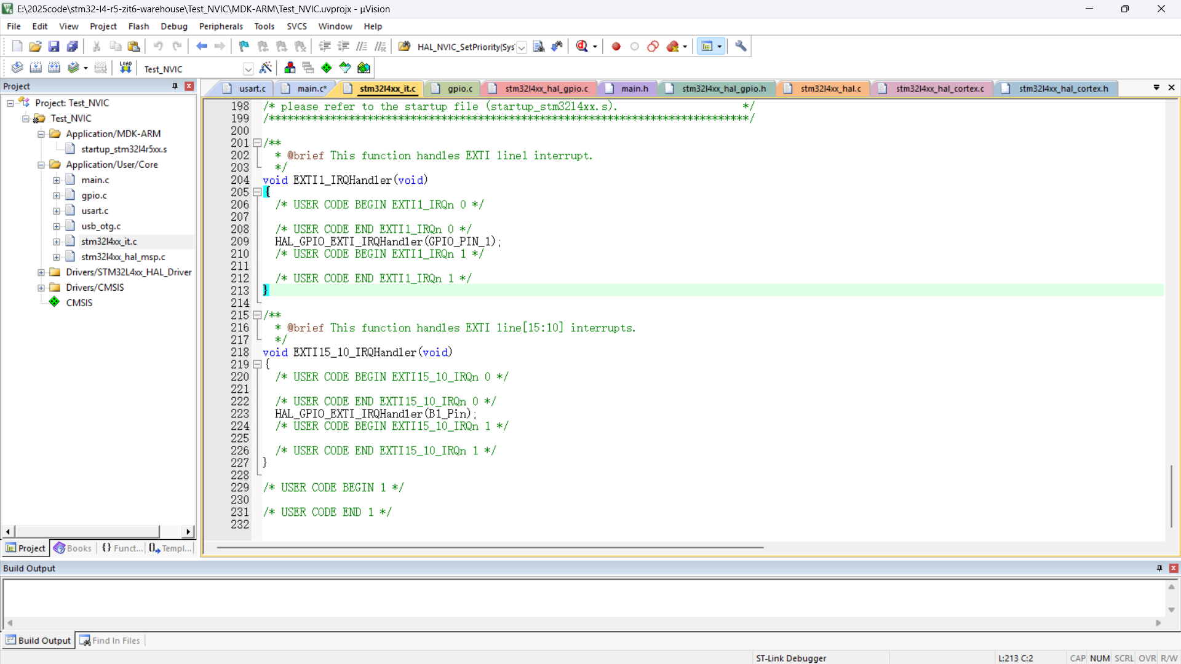Click the Manage Run-Time Environment green diamond icon
Image resolution: width=1181 pixels, height=664 pixels.
click(x=327, y=68)
